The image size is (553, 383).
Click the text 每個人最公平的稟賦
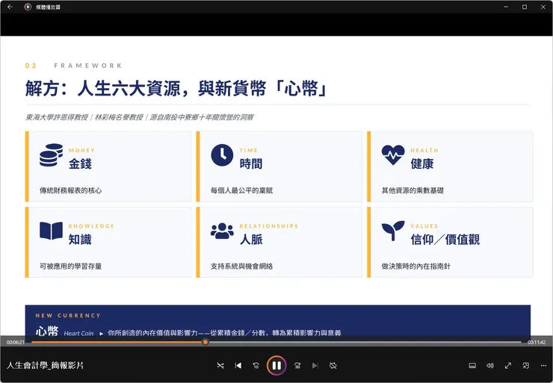click(x=241, y=190)
